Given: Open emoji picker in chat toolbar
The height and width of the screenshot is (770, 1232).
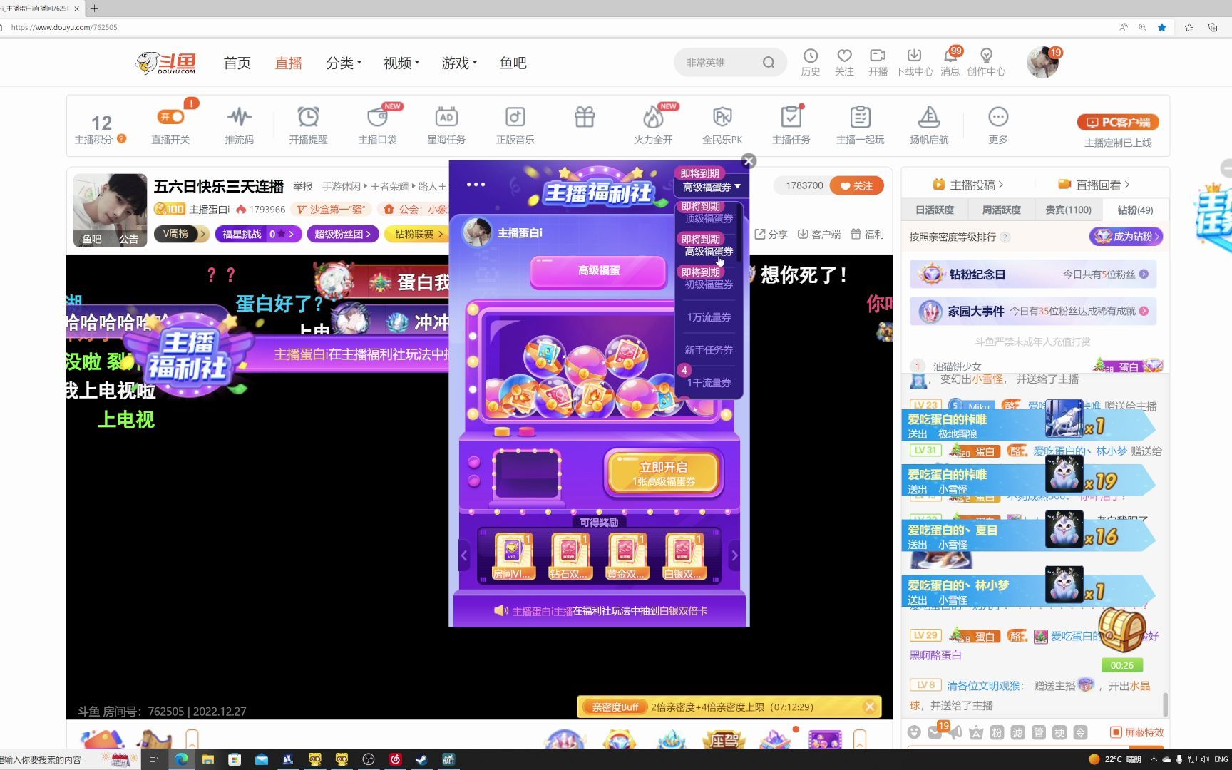Looking at the screenshot, I should click(914, 732).
